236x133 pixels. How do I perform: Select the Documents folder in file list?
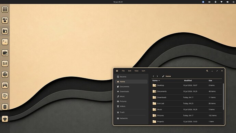(x=187, y=92)
